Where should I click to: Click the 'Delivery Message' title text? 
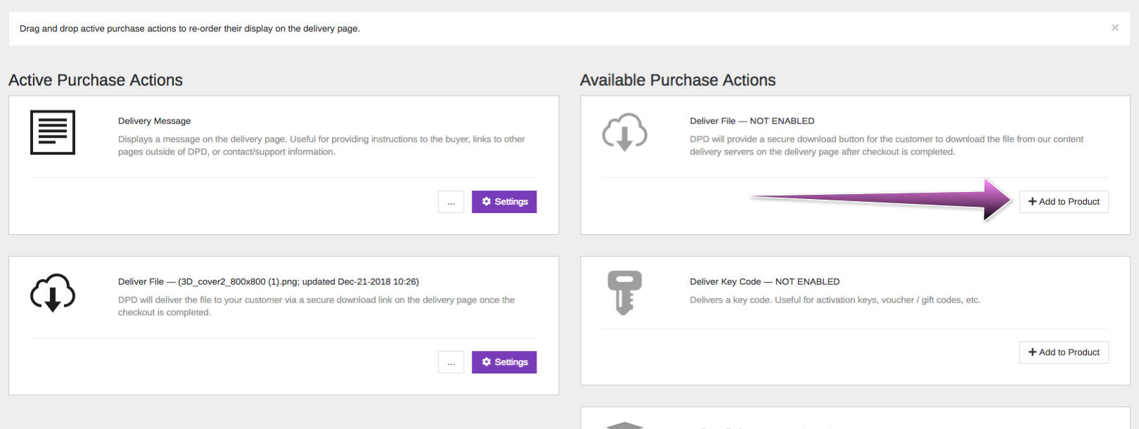155,121
